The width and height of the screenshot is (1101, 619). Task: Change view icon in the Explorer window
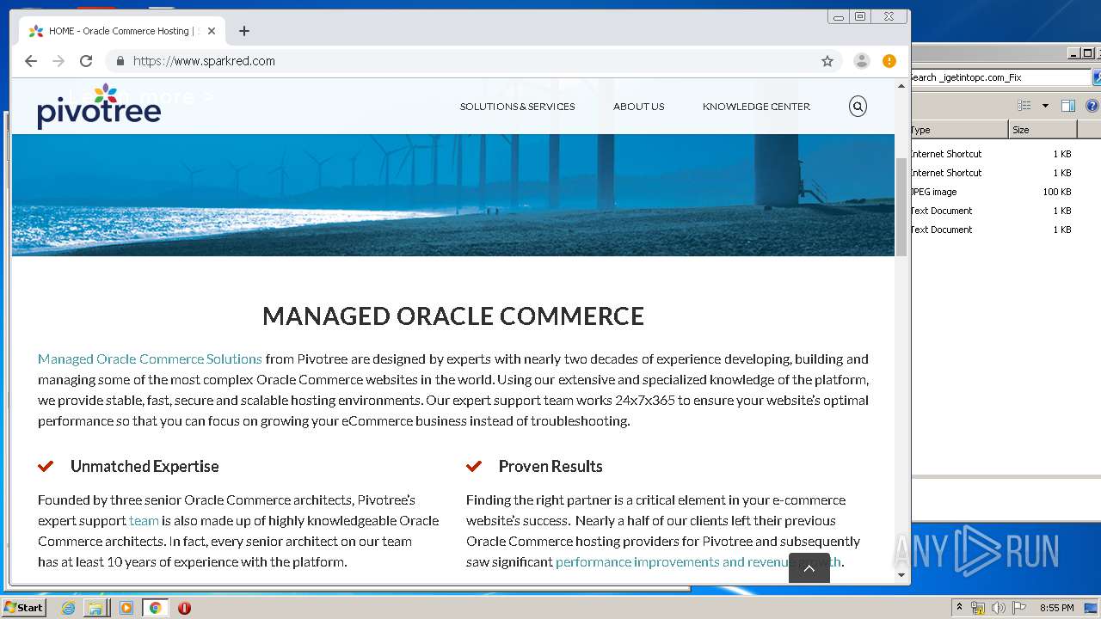pyautogui.click(x=1024, y=106)
